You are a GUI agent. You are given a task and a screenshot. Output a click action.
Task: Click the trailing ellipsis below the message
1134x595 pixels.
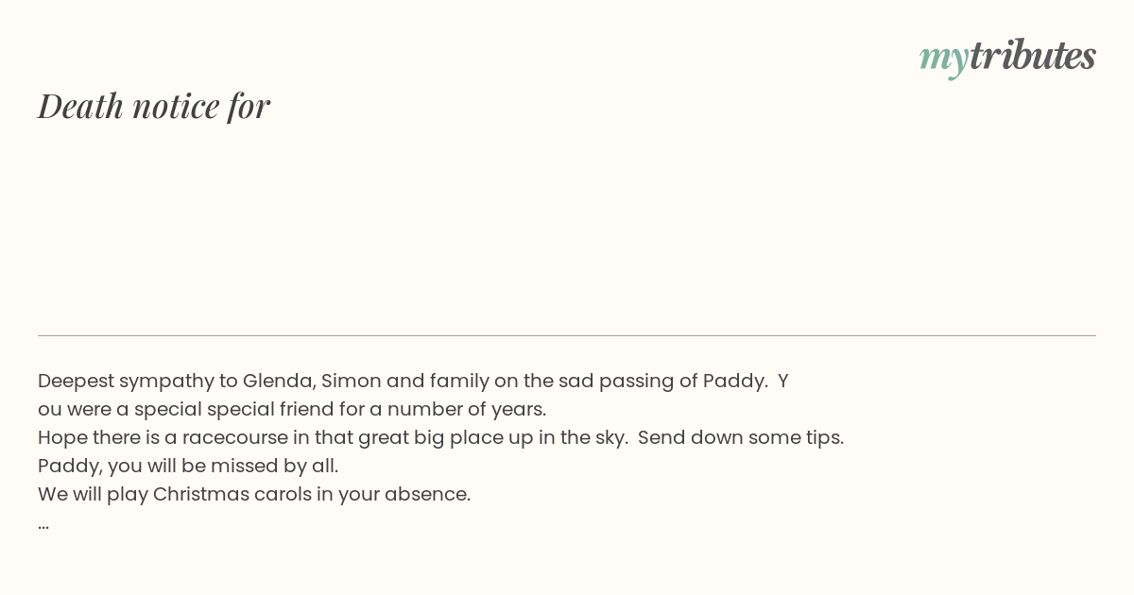(43, 525)
